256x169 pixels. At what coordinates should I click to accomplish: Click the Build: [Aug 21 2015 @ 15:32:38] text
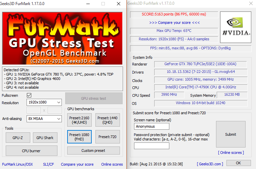click(x=156, y=164)
